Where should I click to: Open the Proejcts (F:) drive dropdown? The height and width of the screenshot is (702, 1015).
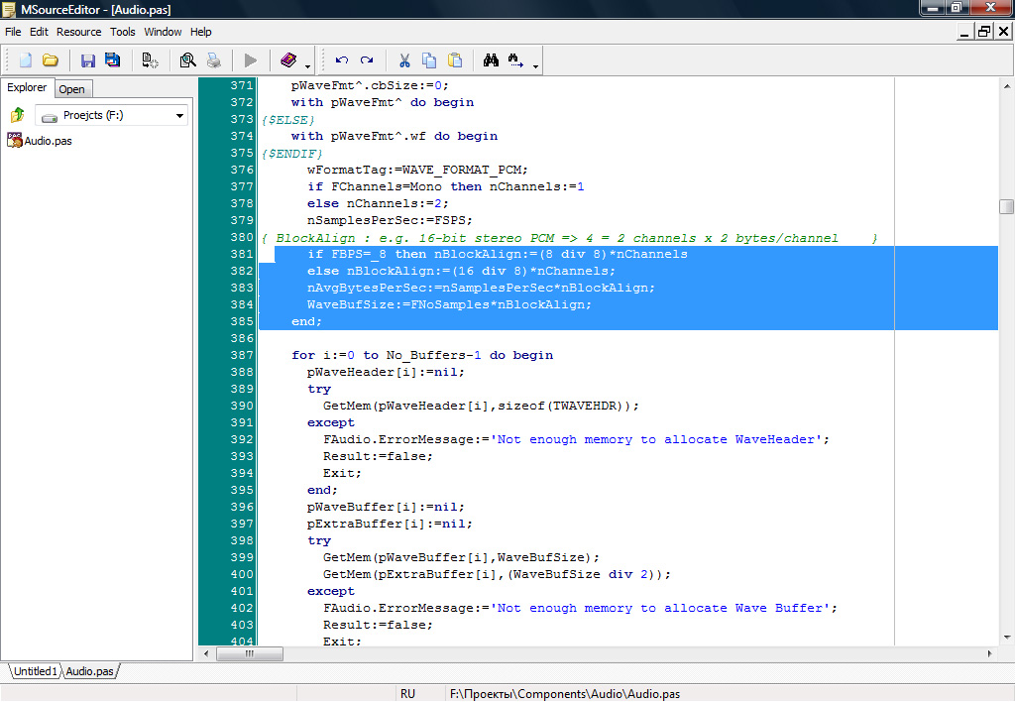tap(179, 114)
